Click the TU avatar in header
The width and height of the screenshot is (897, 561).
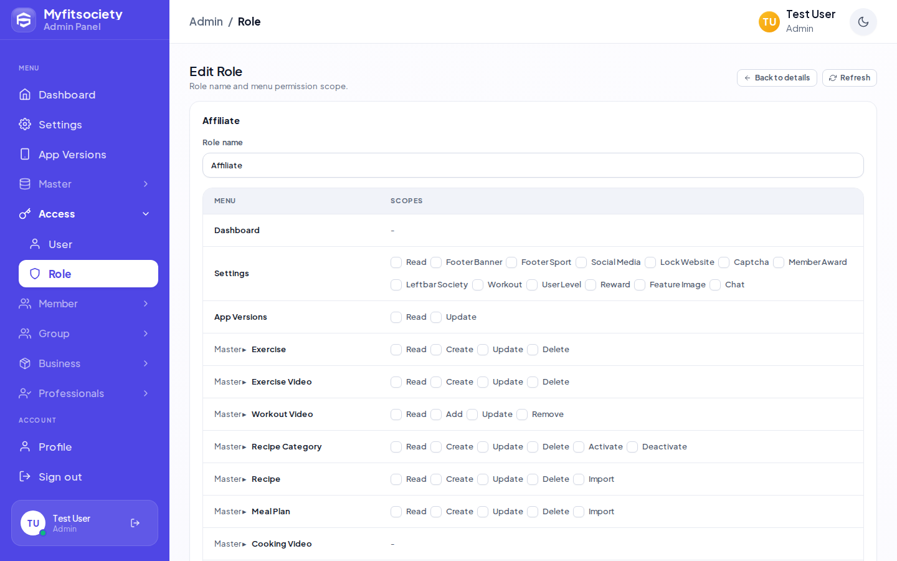[769, 22]
